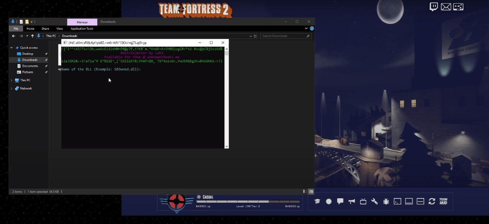Click the bug report icon in TF2
Viewport: 489px width, 224px height.
386,201
